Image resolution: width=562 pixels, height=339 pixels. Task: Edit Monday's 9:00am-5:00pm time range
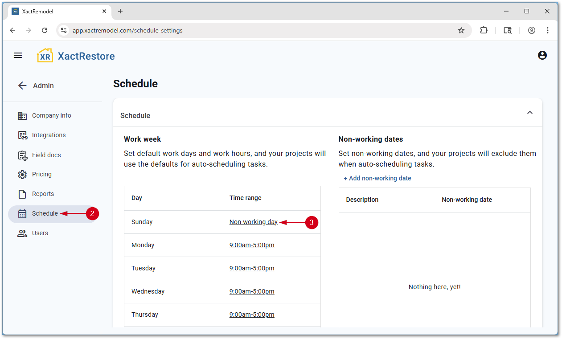point(252,245)
